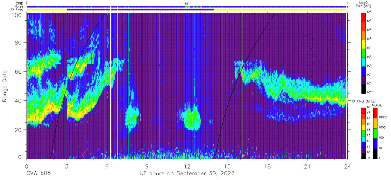Select the yellow band of the TX FRQ legend

(x=364, y=127)
